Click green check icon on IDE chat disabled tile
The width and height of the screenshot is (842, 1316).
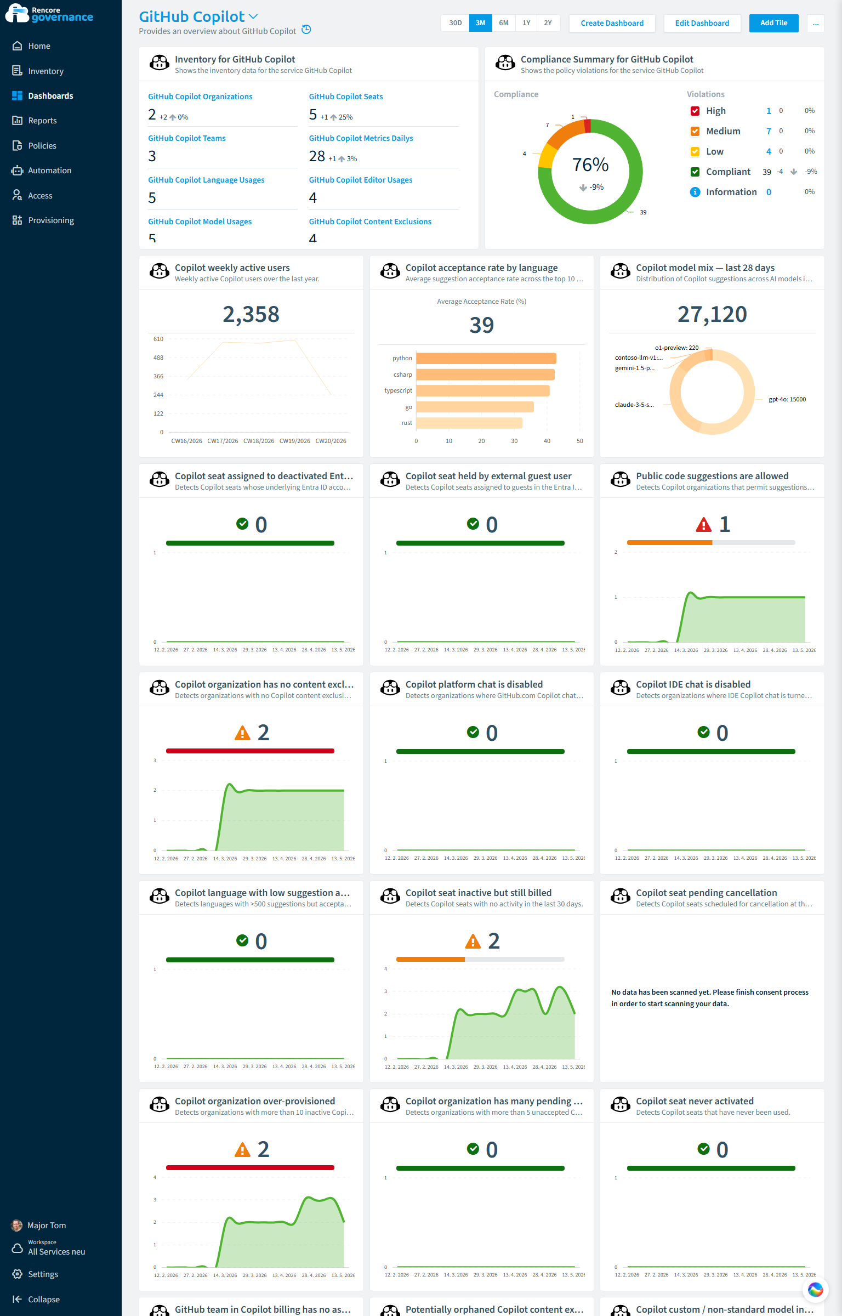click(703, 732)
